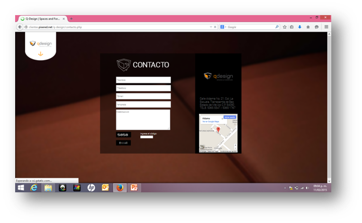The image size is (362, 223).
Task: Click the red map pin marker
Action: [x=218, y=129]
